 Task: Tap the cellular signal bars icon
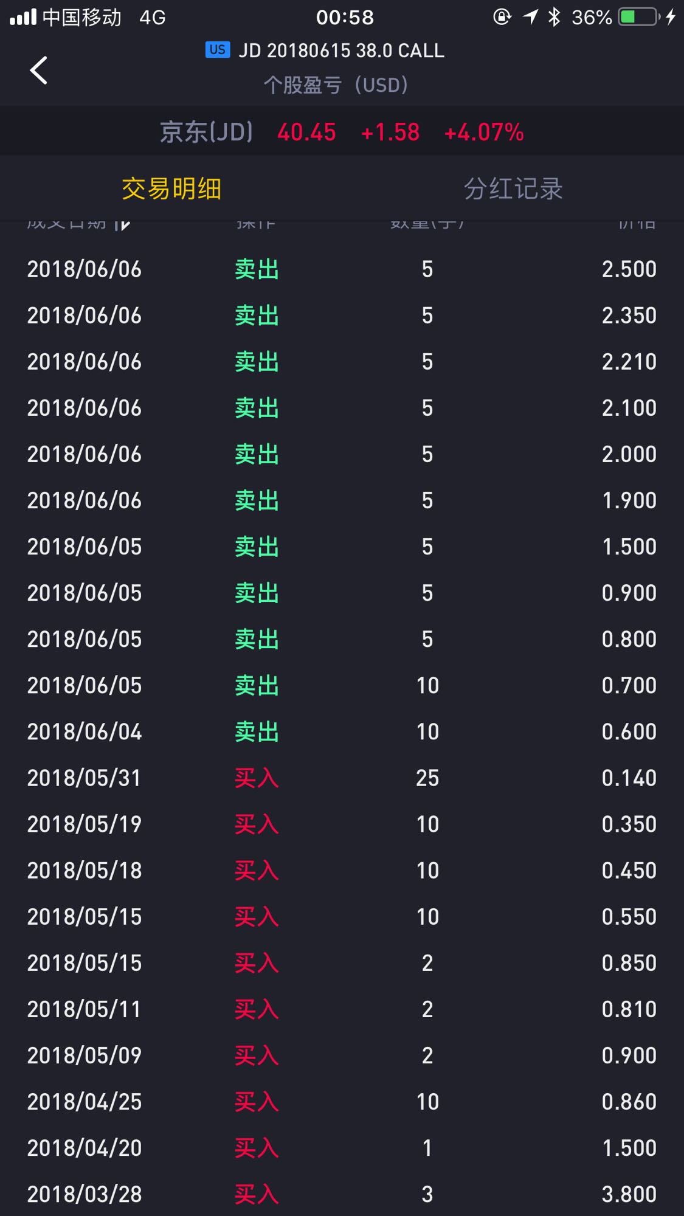23,17
